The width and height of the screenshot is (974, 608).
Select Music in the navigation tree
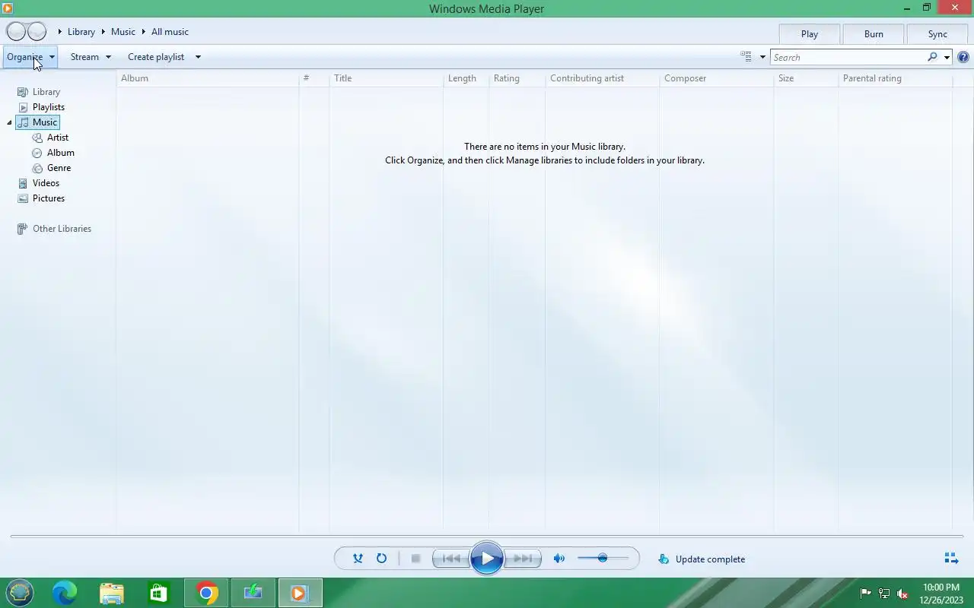37,122
